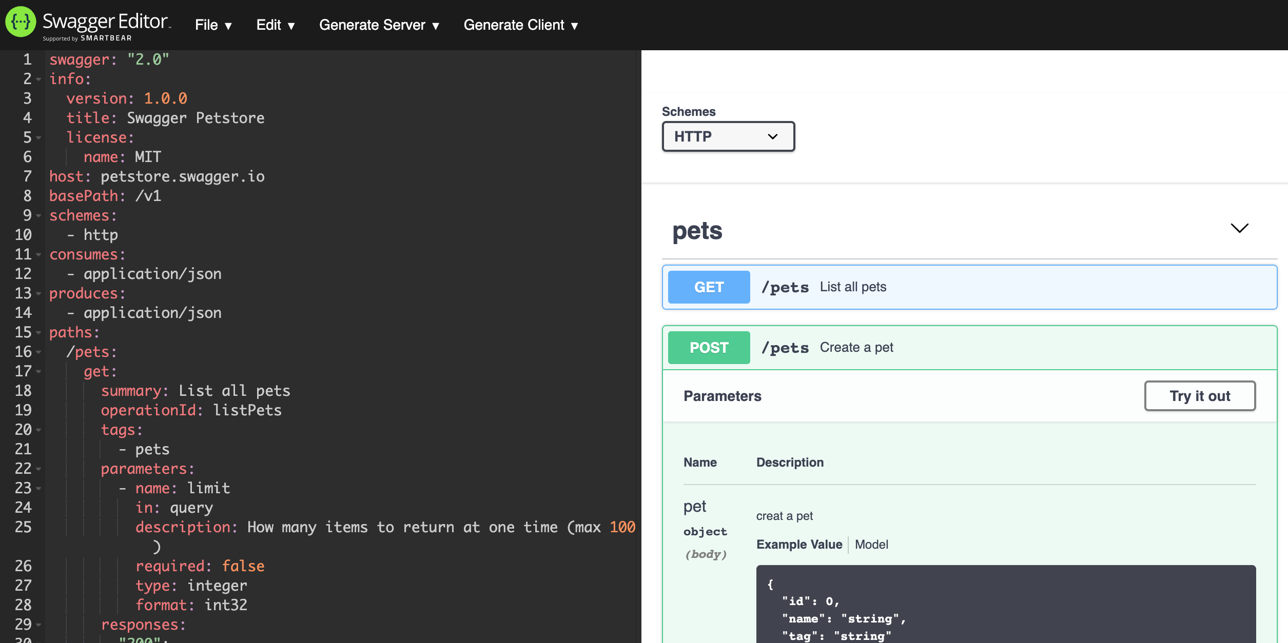Click the 'name: MIT' line
Viewport: 1288px width, 643px height.
122,157
